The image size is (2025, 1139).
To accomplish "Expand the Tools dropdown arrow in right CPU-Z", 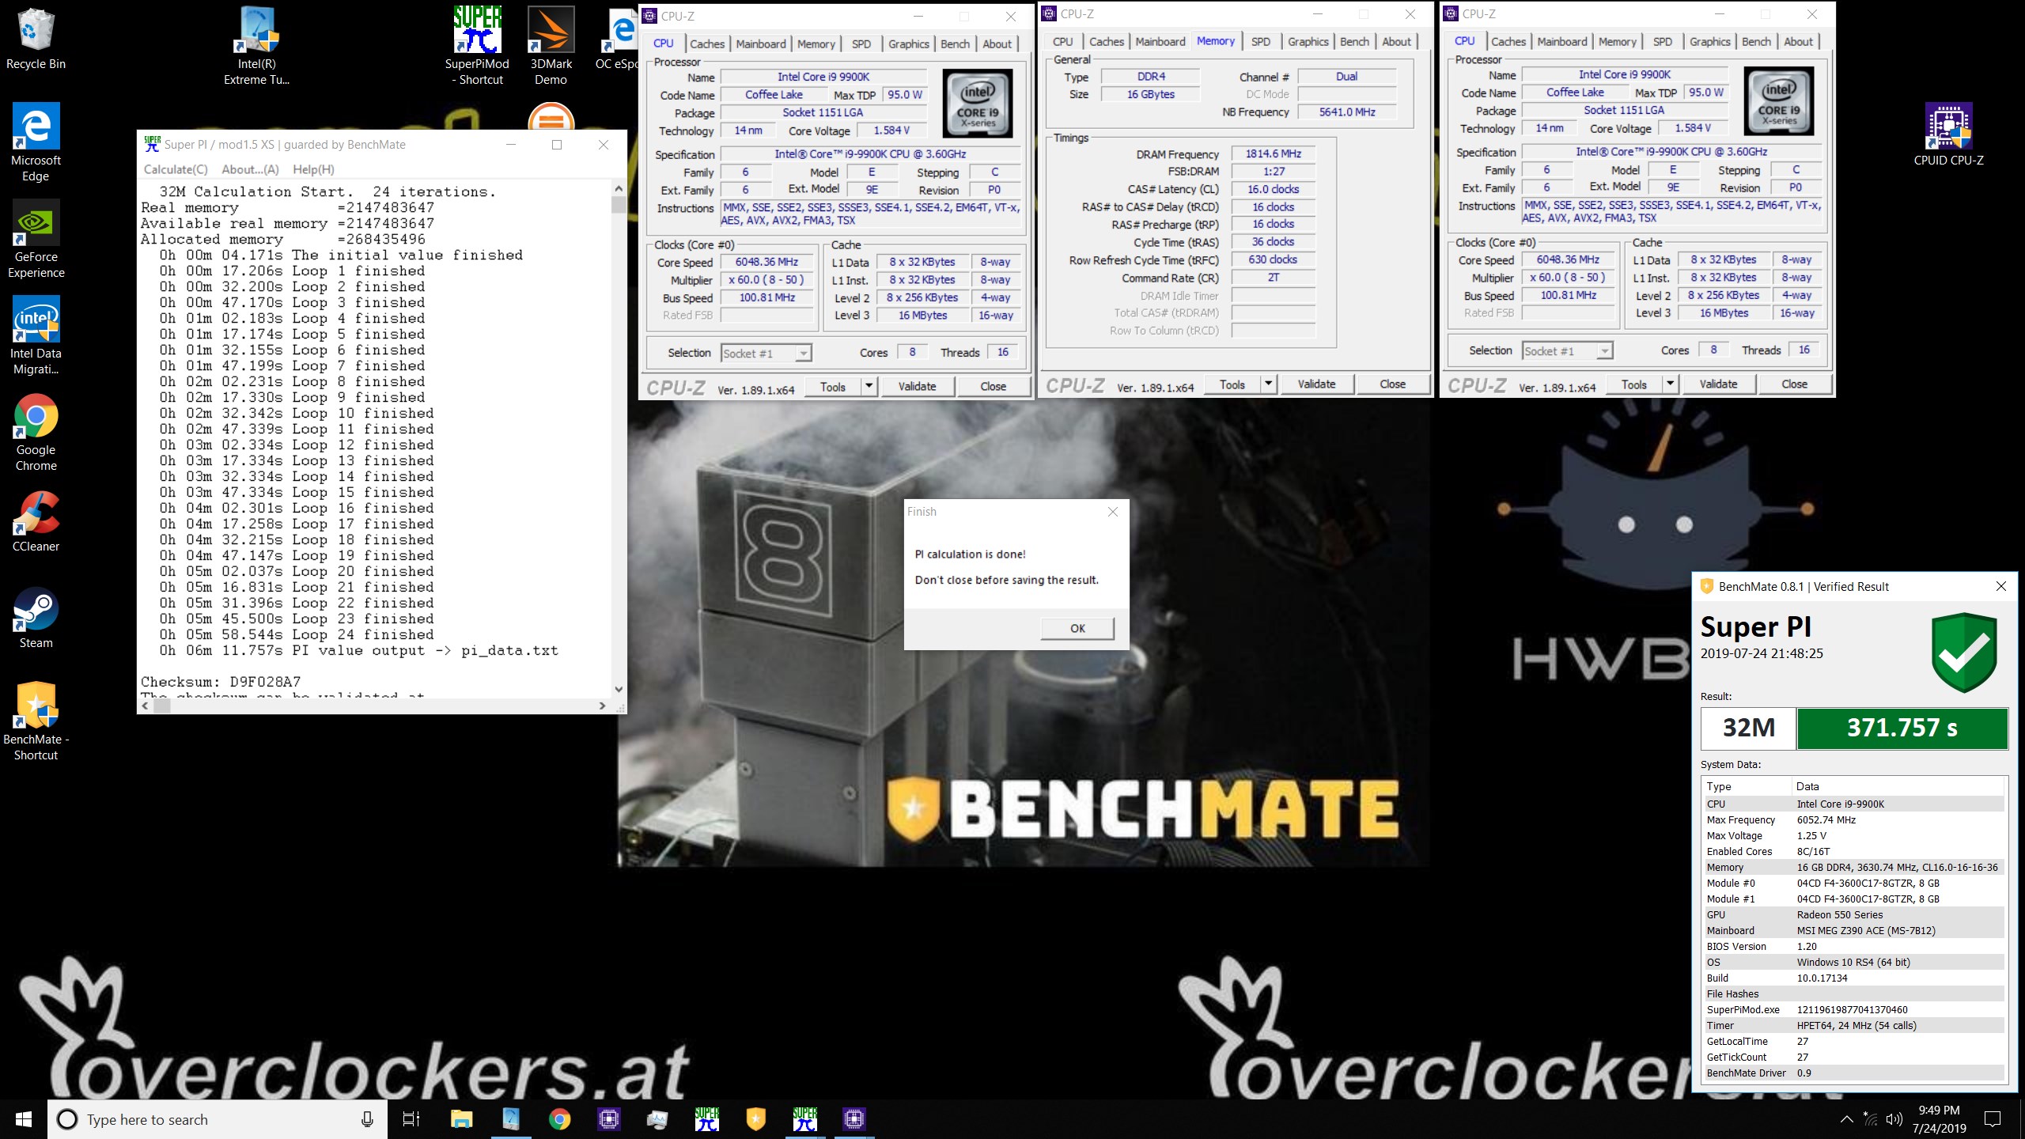I will (1670, 384).
